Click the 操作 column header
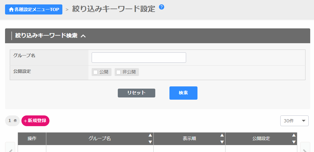Viewport: 314px width, 152px height. point(32,139)
